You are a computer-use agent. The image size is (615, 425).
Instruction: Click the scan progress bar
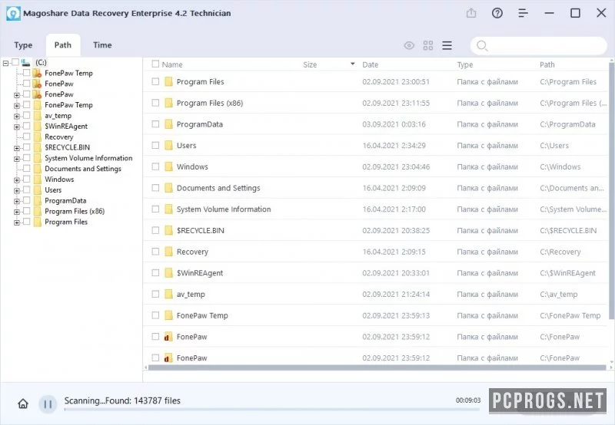tap(272, 410)
